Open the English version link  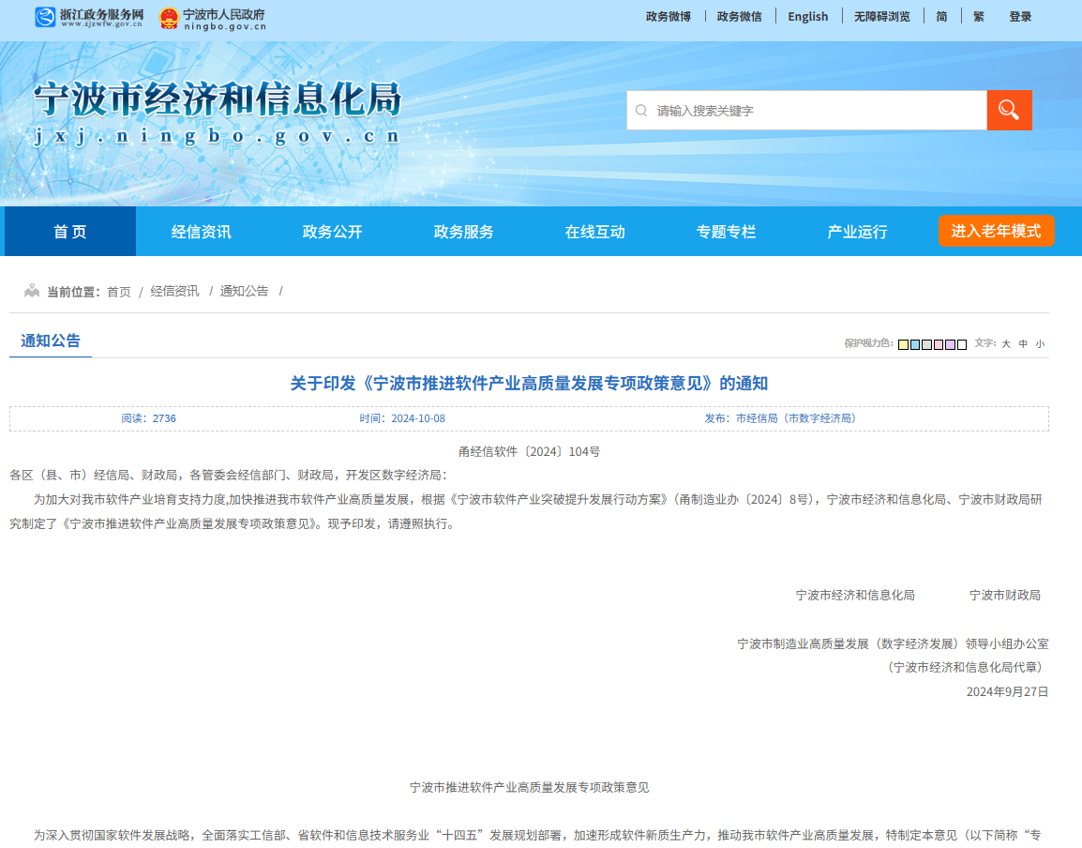tap(807, 16)
